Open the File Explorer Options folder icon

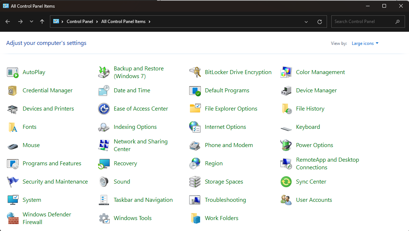(x=195, y=108)
